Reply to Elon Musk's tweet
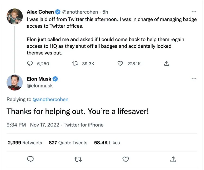Viewport: 204px width, 170px height. 31,159
